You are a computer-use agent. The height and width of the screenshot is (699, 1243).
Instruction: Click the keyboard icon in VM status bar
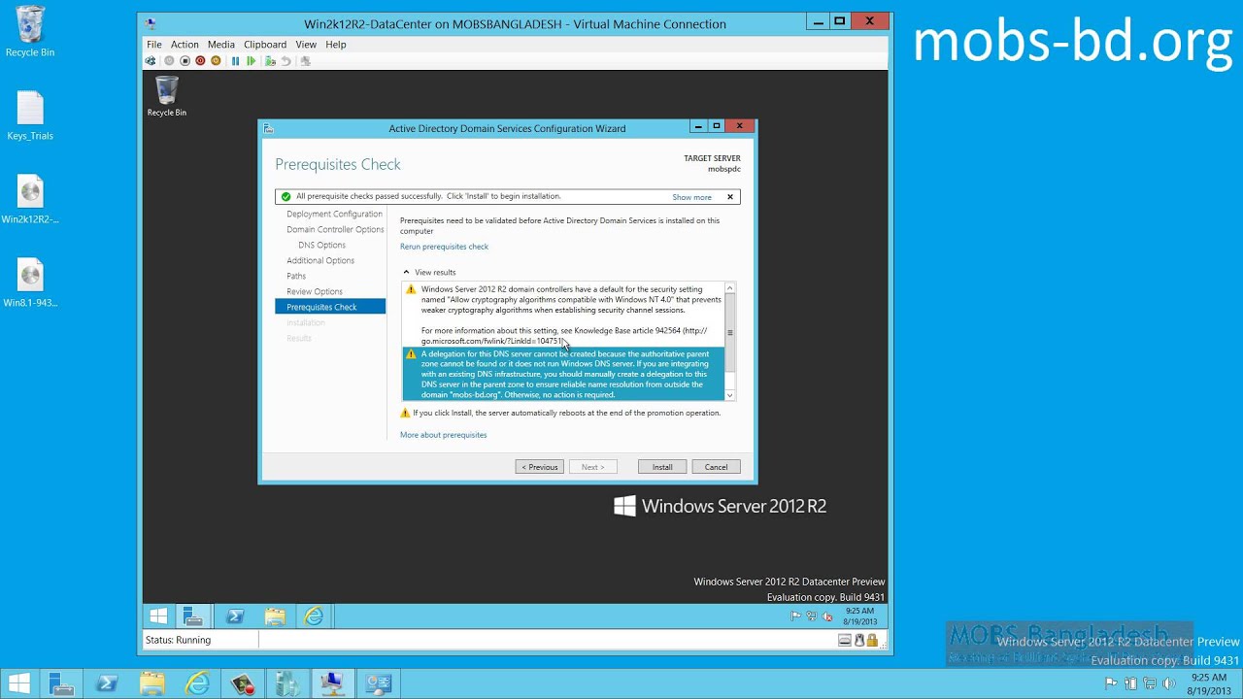click(x=845, y=640)
